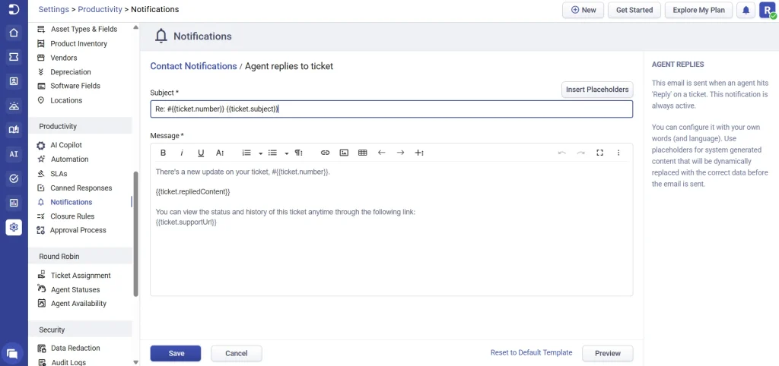This screenshot has height=366, width=779.
Task: Open the Reports chart icon in left rail
Action: pyautogui.click(x=14, y=202)
